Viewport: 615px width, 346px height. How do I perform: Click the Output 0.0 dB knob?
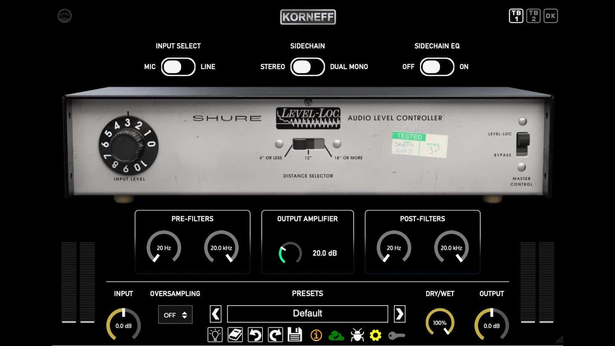(492, 325)
